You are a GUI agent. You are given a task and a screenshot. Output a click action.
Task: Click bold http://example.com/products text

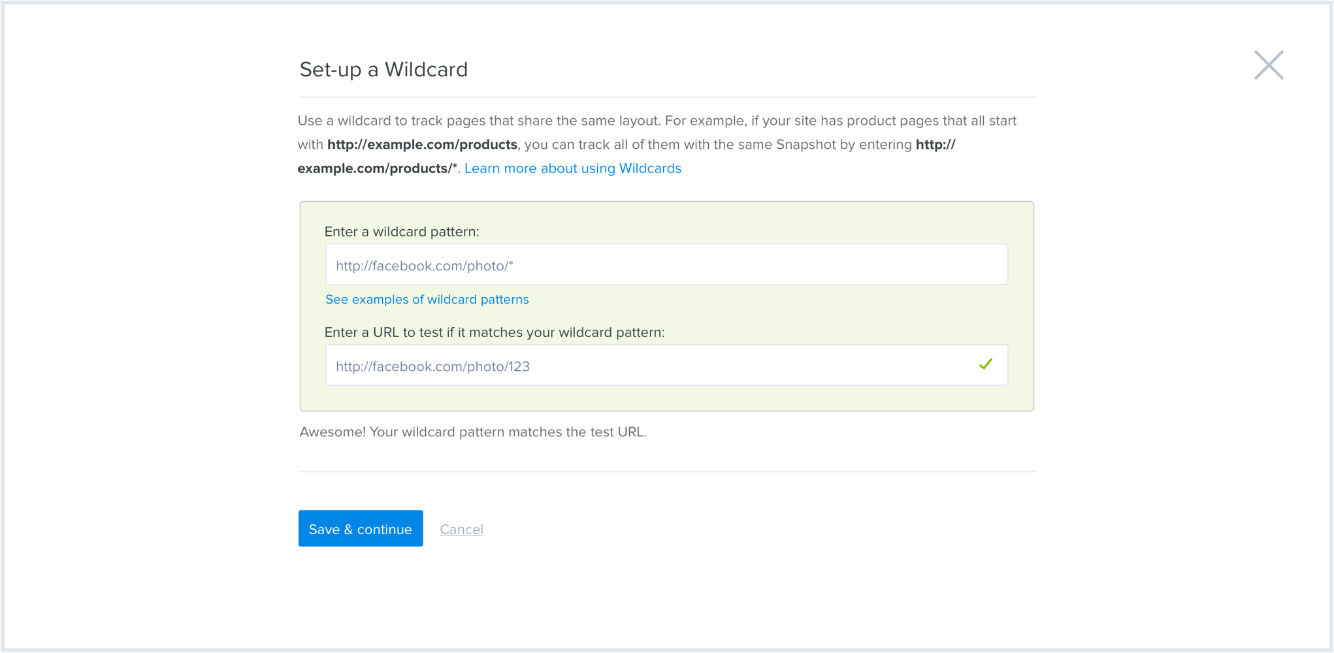422,144
